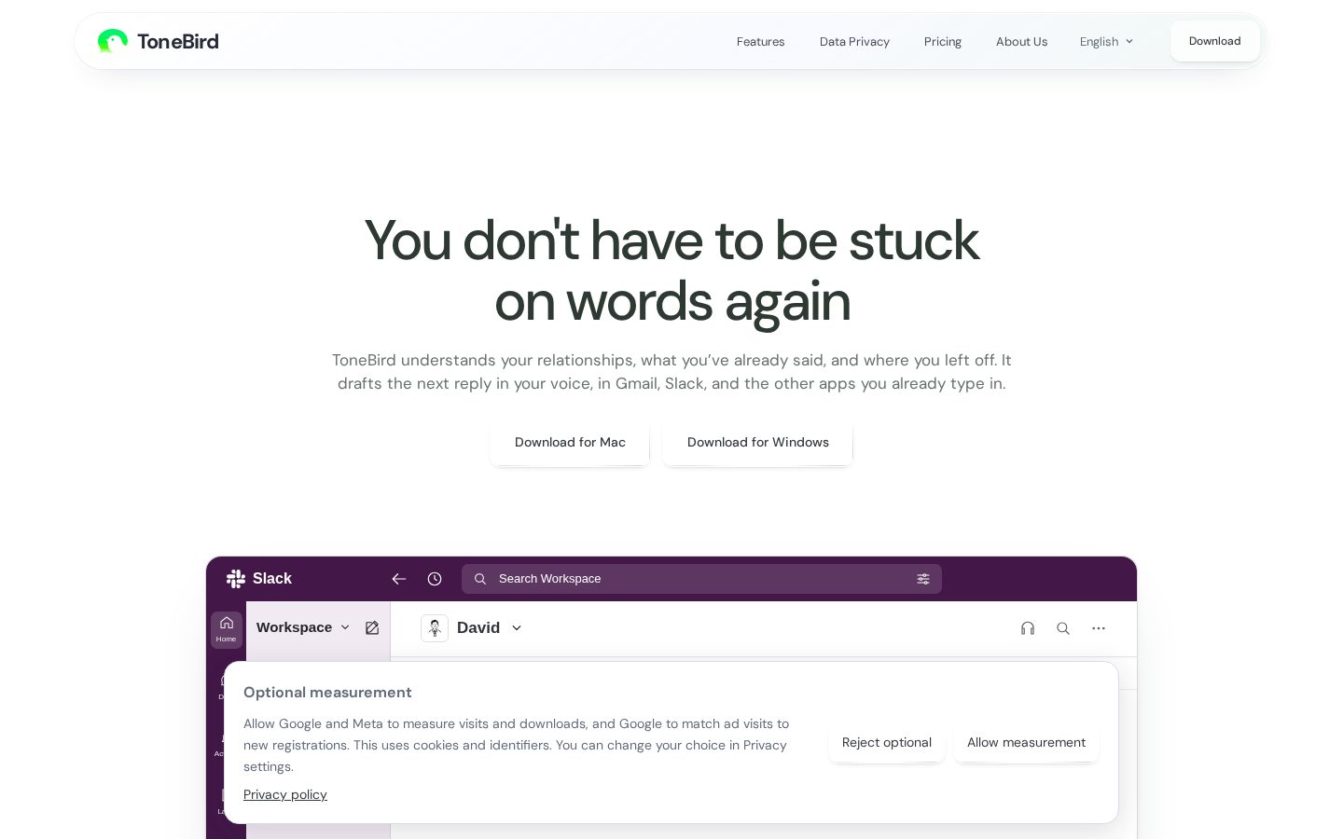Click the search magnifier in Search Workspace bar
Viewport: 1343px width, 839px height.
coord(480,579)
